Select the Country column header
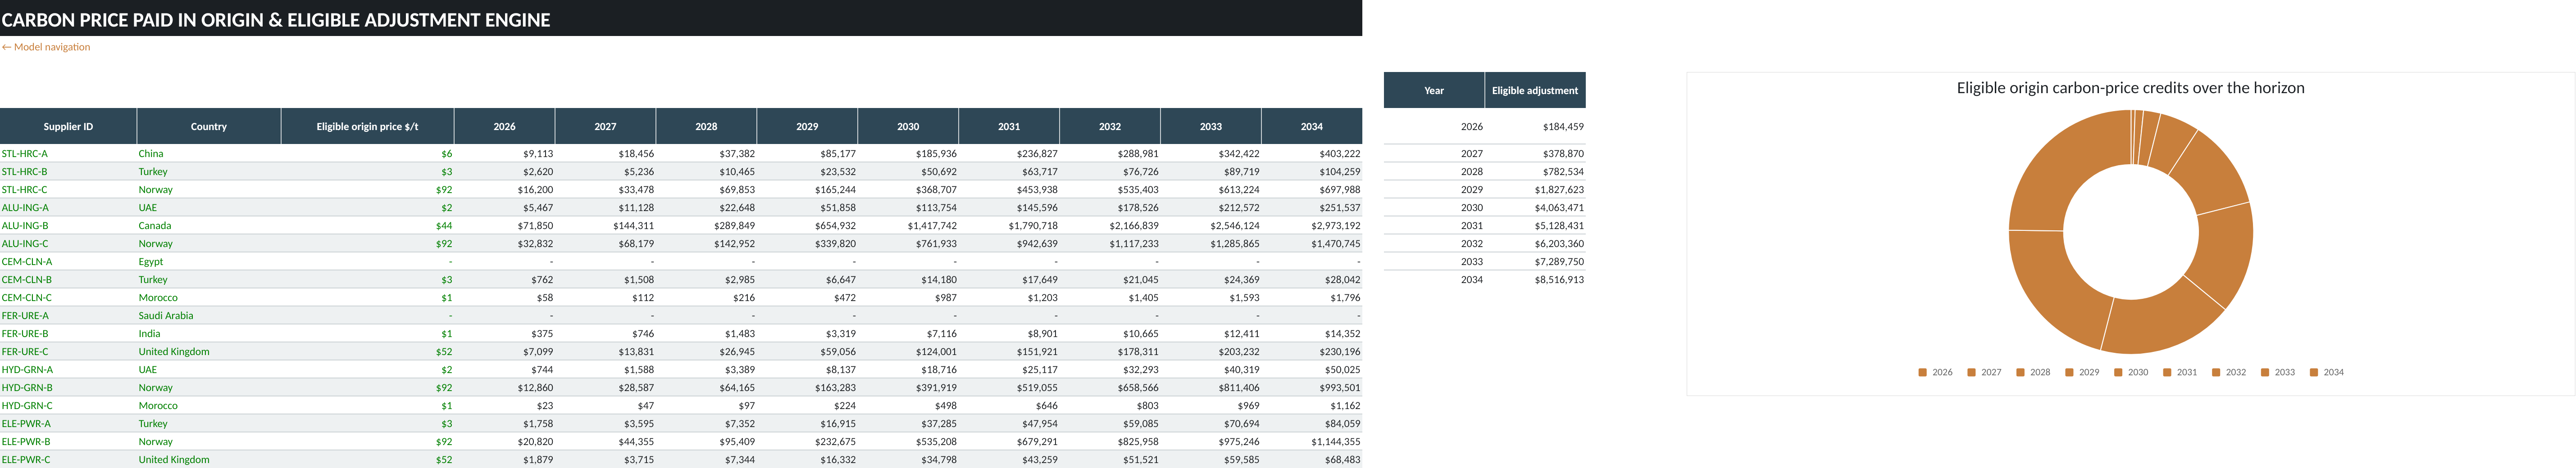 (209, 127)
